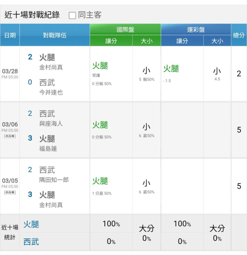247x255 pixels.
Task: Select pitcher 今井達也 in 03/28 game
Action: [x=51, y=92]
